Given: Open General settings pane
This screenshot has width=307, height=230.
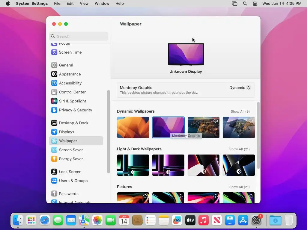Looking at the screenshot, I should click(76, 65).
